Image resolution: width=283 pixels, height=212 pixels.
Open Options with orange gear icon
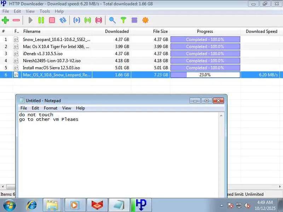[x=145, y=20]
